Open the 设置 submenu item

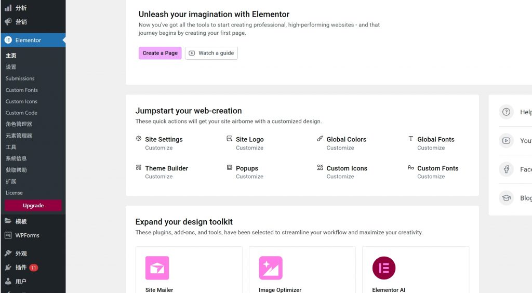point(11,67)
